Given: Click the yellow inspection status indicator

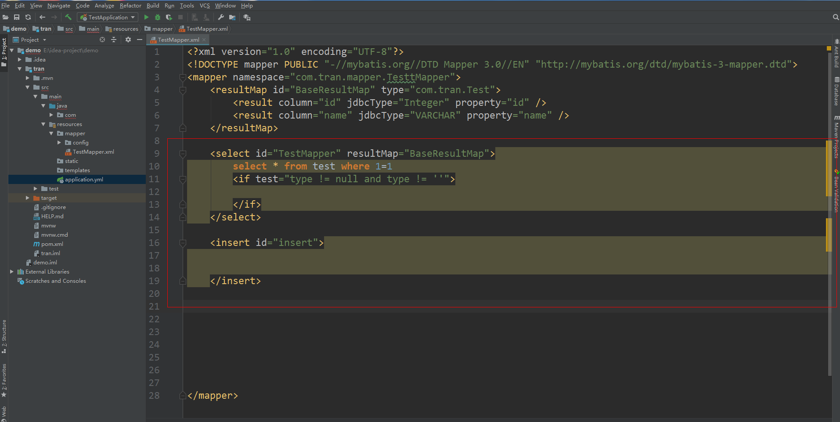Looking at the screenshot, I should coord(829,48).
